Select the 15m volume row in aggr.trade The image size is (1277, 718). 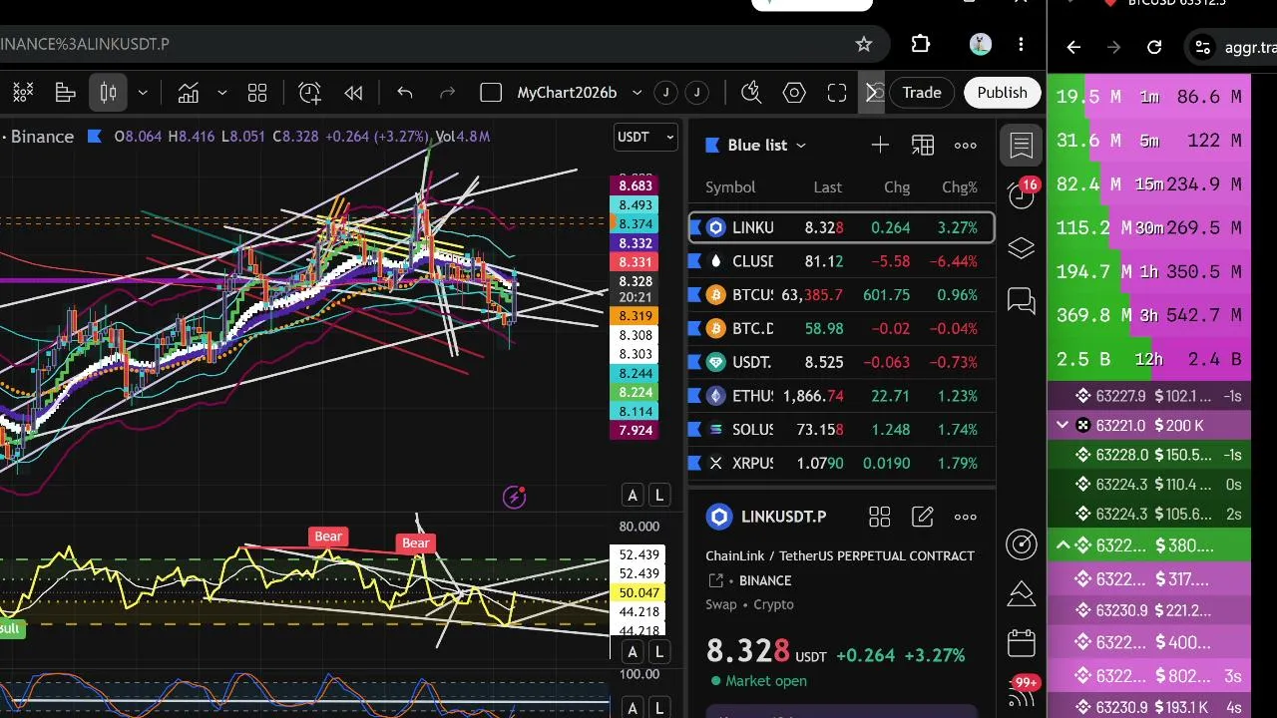click(x=1149, y=183)
